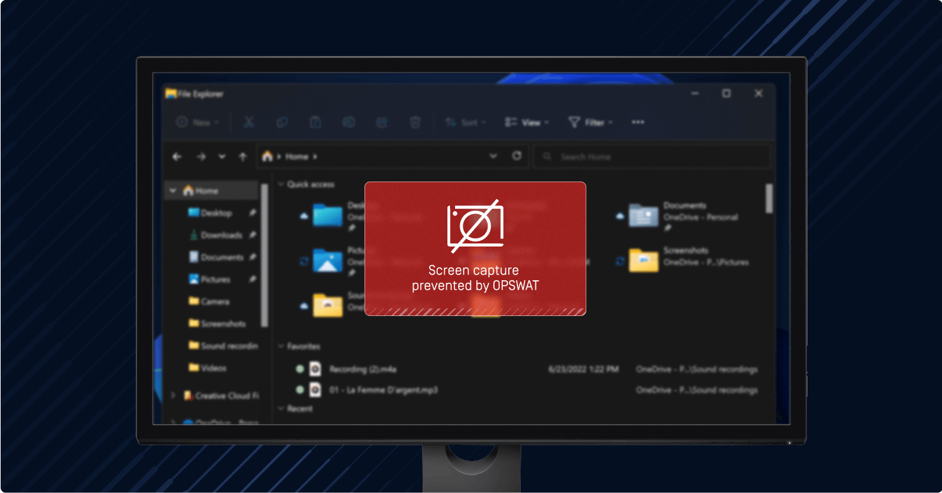Open Desktop in the sidebar
The height and width of the screenshot is (493, 942).
click(x=216, y=213)
